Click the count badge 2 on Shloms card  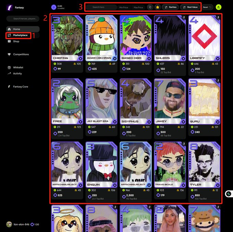point(184,17)
